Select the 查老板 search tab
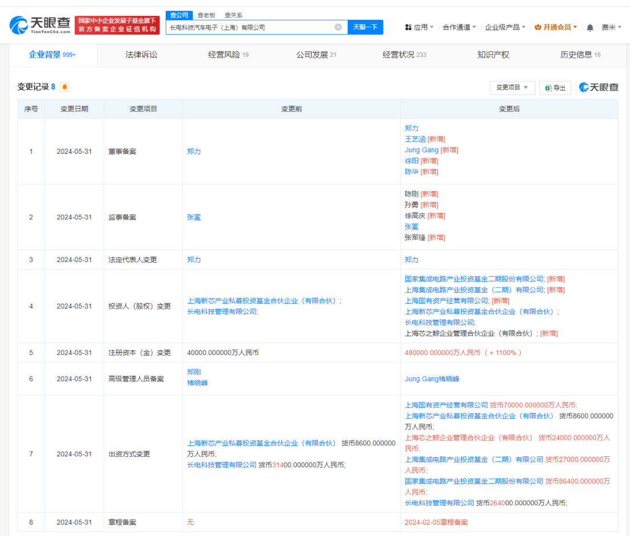Viewport: 630px width, 536px height. 206,15
